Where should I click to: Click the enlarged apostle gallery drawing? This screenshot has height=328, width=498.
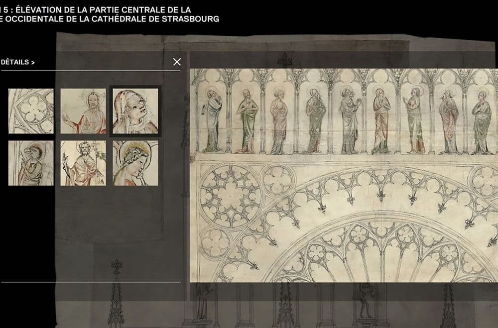[344, 175]
